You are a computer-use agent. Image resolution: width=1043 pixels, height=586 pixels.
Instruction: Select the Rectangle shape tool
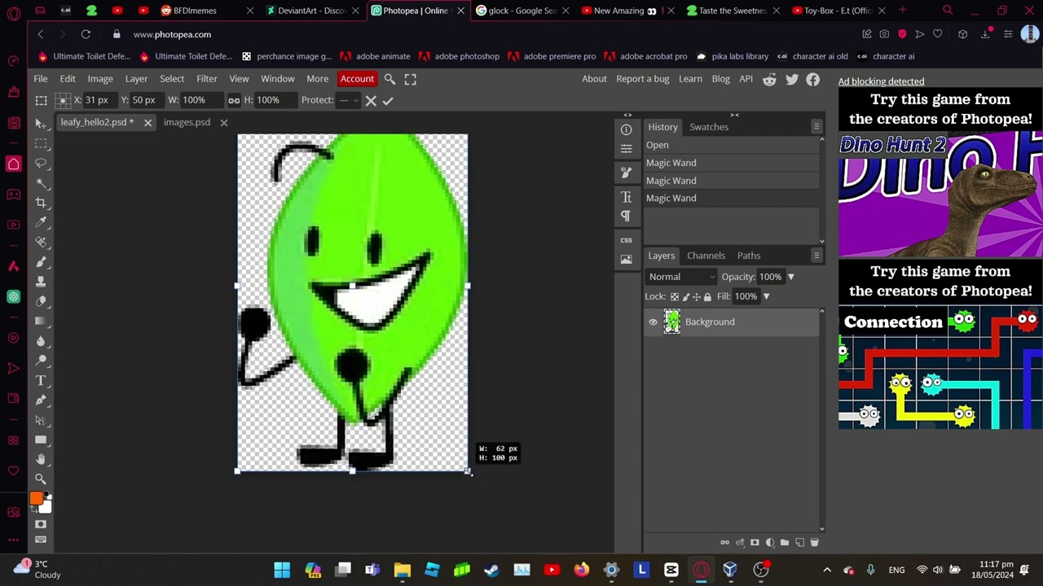click(41, 439)
